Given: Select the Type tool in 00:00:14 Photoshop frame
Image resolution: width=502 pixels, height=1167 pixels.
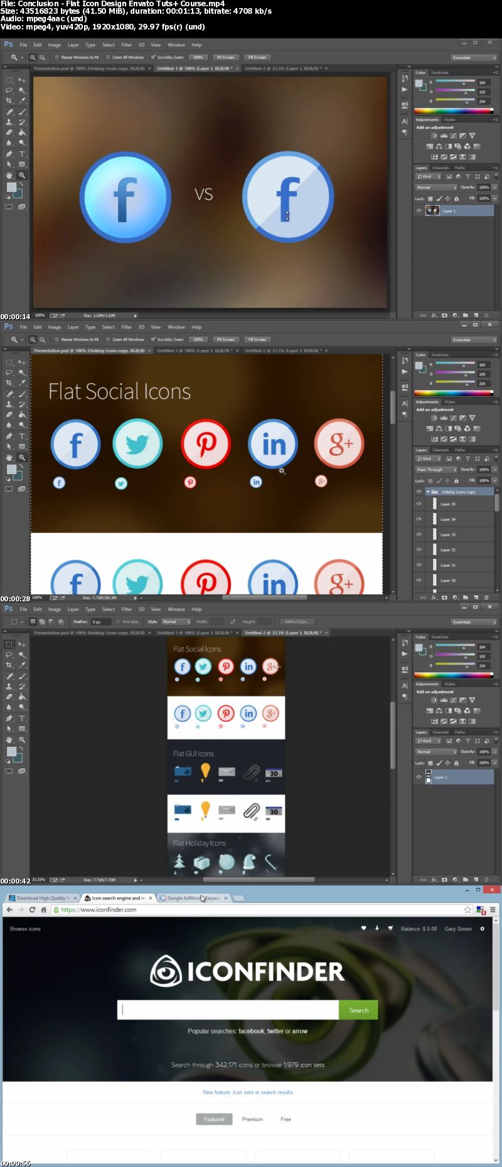Looking at the screenshot, I should 22,154.
